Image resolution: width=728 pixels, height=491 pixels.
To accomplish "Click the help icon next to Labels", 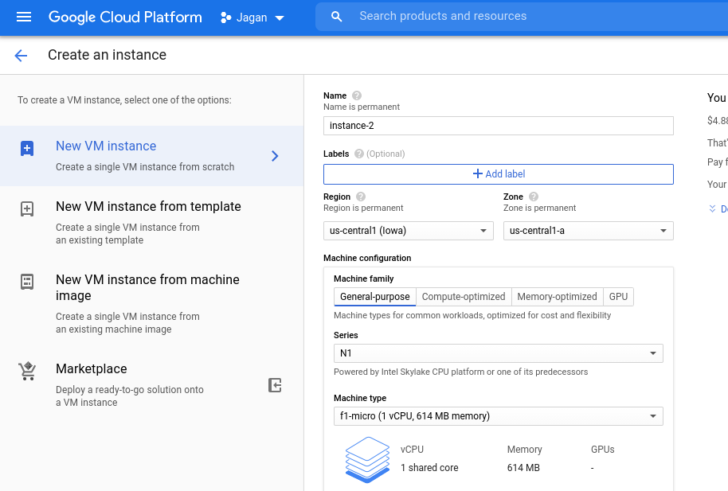I will tap(359, 154).
